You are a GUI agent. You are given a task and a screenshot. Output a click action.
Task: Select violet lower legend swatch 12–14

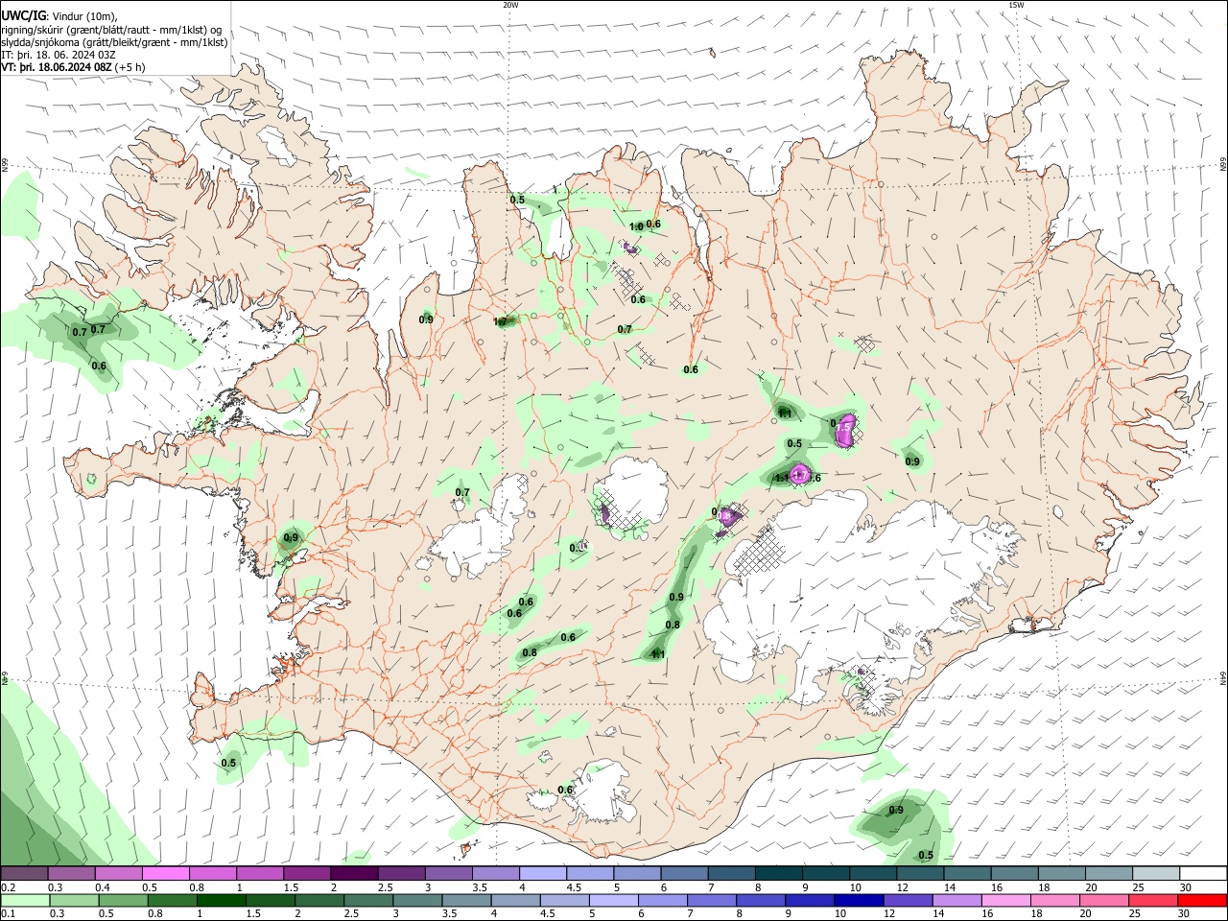pos(909,900)
